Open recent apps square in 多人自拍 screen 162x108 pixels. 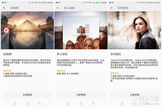tap(69, 104)
